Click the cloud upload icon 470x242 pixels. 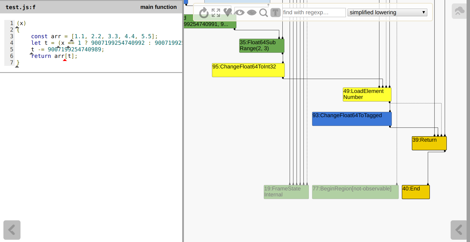click(x=459, y=11)
